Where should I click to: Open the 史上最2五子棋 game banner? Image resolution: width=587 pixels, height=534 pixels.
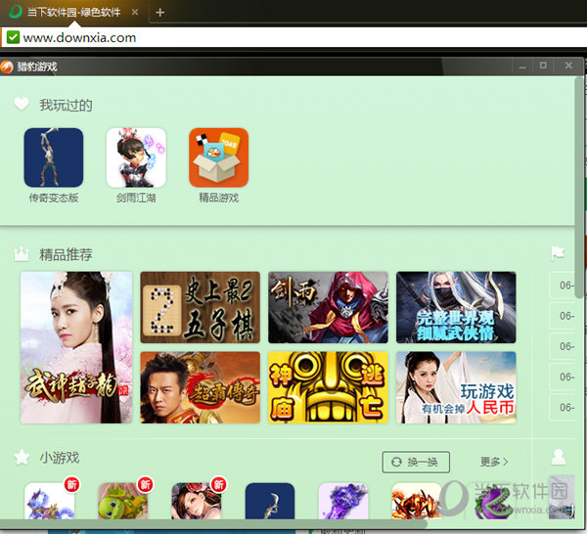[x=200, y=308]
